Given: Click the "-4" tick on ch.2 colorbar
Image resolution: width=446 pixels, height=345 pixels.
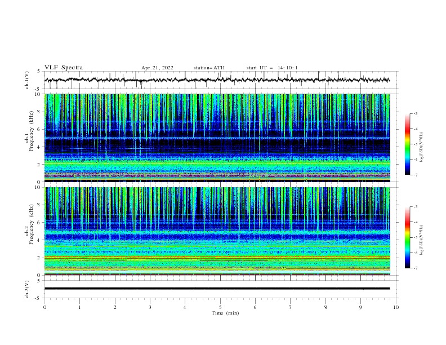Looking at the screenshot, I should click(415, 222).
